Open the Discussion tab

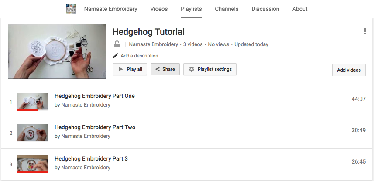tap(265, 9)
